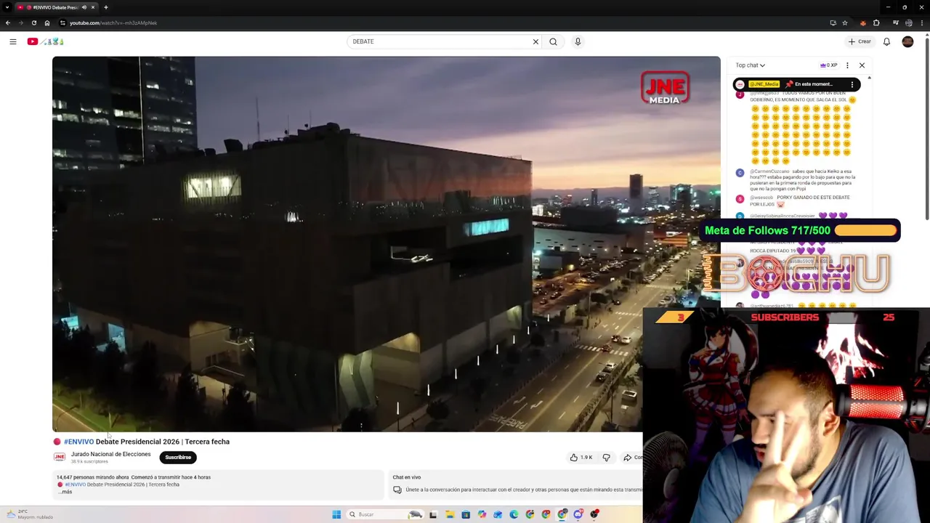Open pinned message three-dot menu

[x=852, y=84]
